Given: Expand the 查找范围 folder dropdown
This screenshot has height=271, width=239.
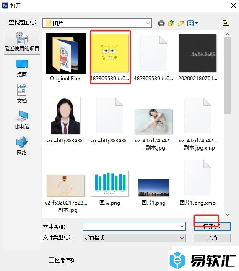Looking at the screenshot, I should click(x=148, y=23).
